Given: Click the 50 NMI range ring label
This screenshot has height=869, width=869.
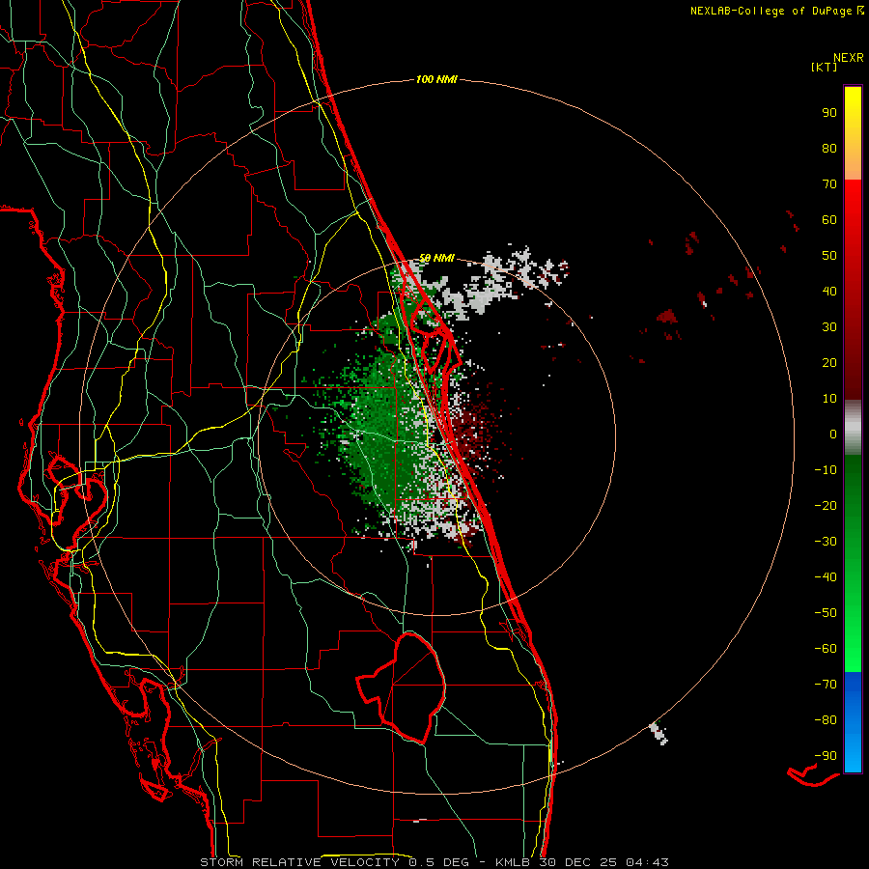Looking at the screenshot, I should 436,258.
